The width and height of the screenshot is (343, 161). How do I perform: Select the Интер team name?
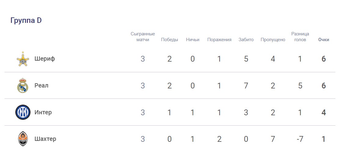[43, 112]
